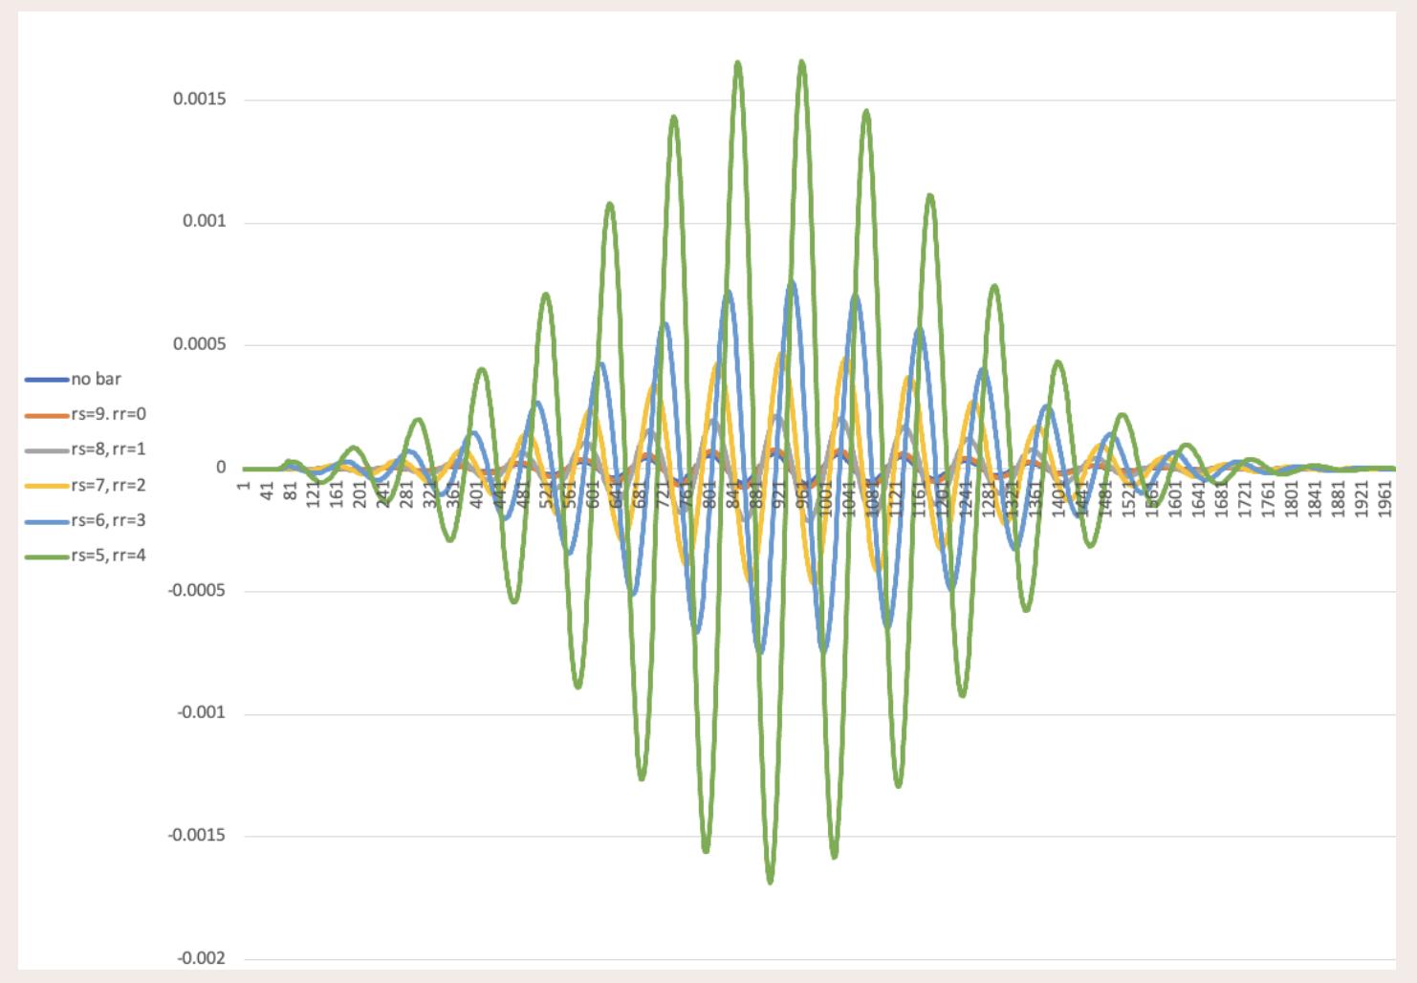Image resolution: width=1417 pixels, height=983 pixels.
Task: Select the 'rs=5, rr=4' legend entry
Action: click(85, 556)
